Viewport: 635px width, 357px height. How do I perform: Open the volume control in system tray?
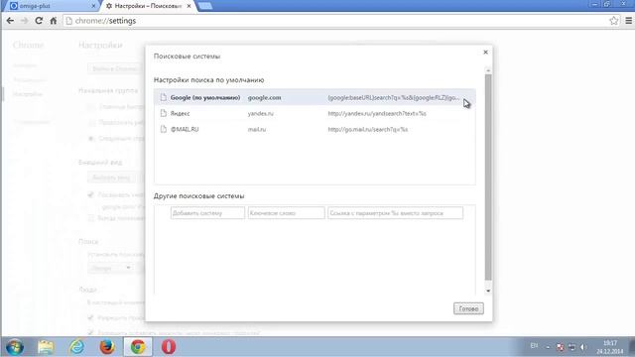pyautogui.click(x=583, y=347)
